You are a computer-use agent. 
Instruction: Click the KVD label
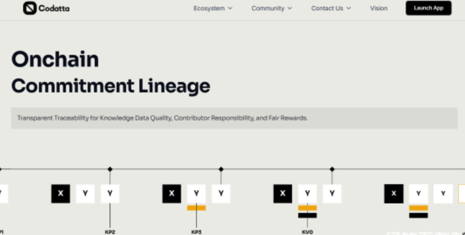click(307, 232)
